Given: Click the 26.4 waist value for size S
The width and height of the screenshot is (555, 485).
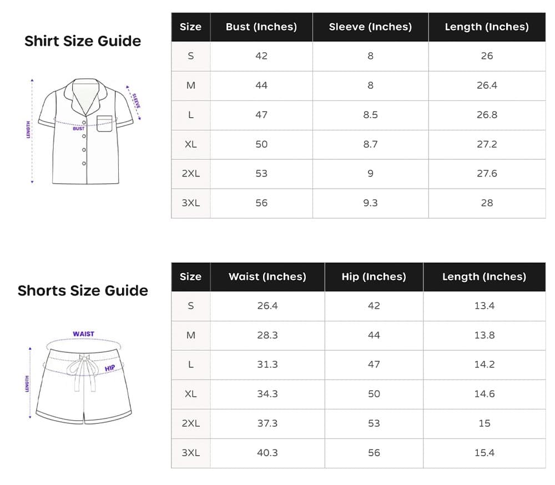Looking at the screenshot, I should (268, 306).
